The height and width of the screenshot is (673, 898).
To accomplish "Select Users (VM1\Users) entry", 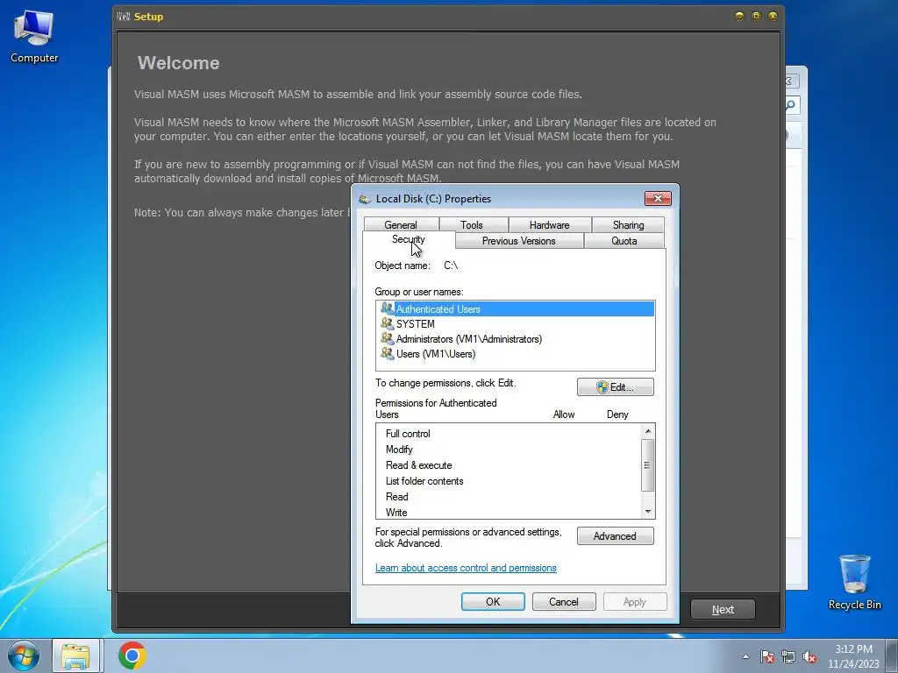I will (516, 354).
